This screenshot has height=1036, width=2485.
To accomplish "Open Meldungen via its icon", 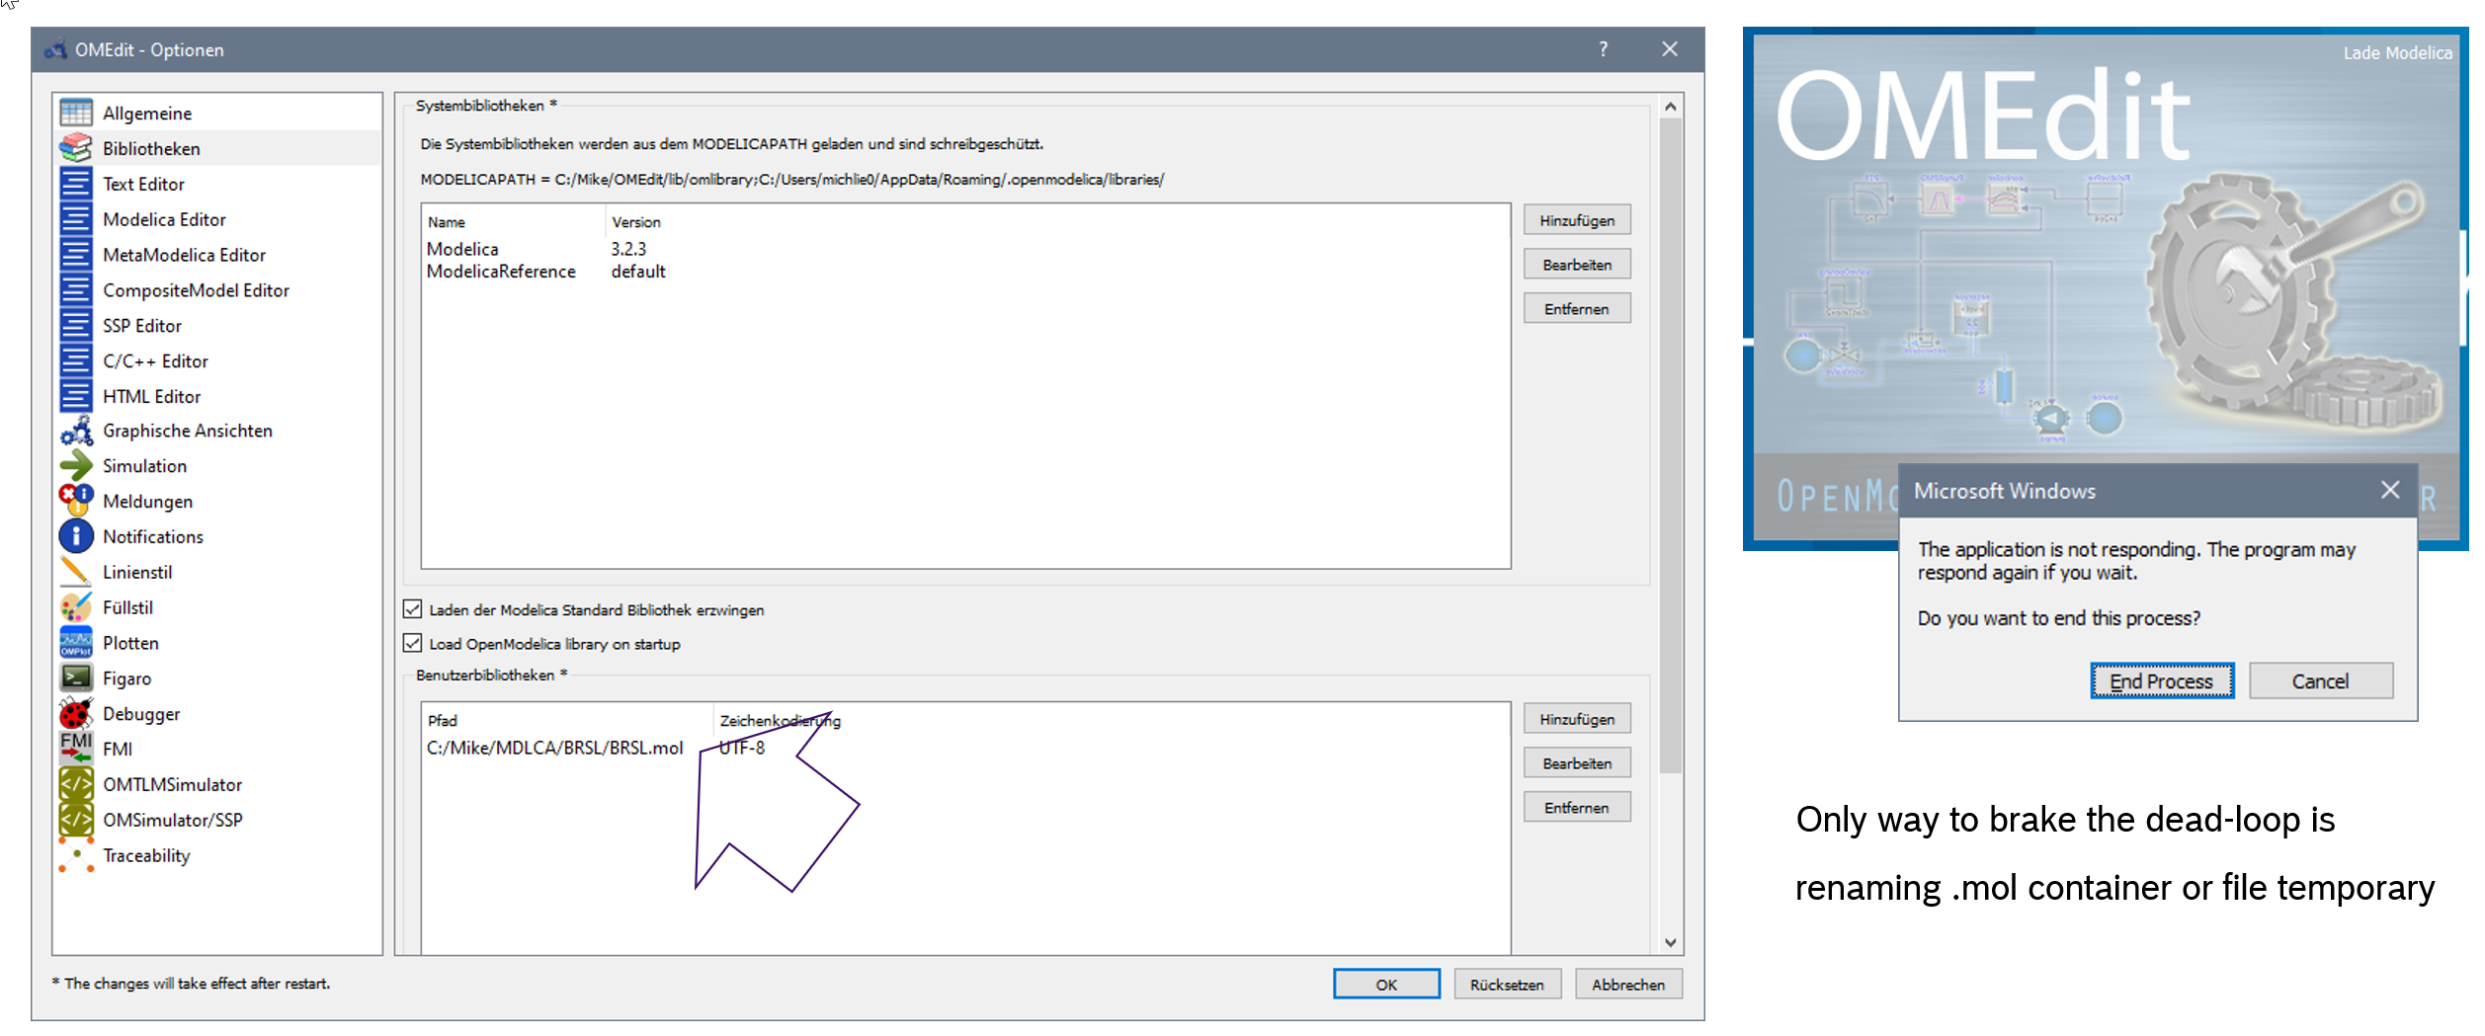I will [75, 501].
